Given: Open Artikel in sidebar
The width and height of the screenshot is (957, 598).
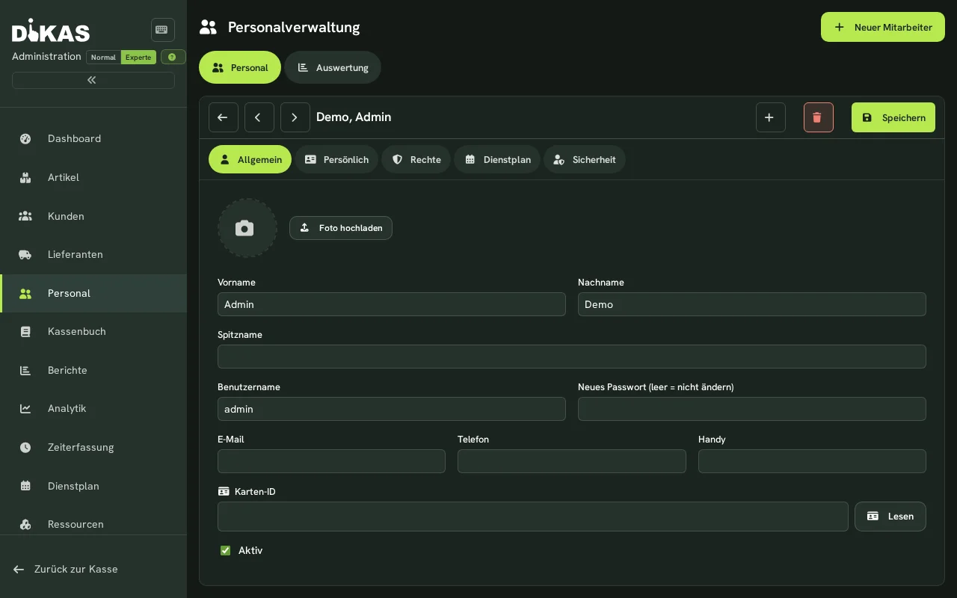Looking at the screenshot, I should click(x=93, y=177).
